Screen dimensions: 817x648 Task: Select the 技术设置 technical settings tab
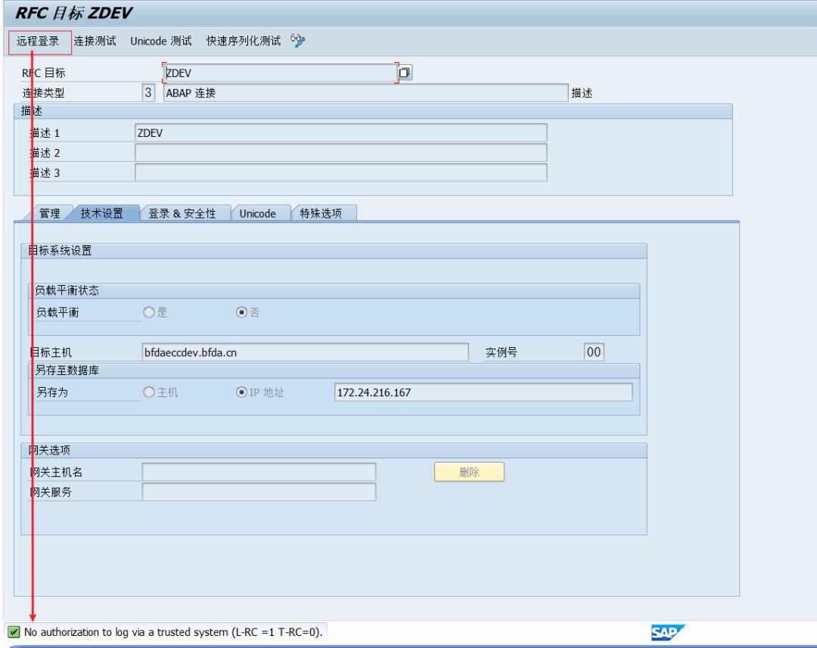tap(101, 213)
